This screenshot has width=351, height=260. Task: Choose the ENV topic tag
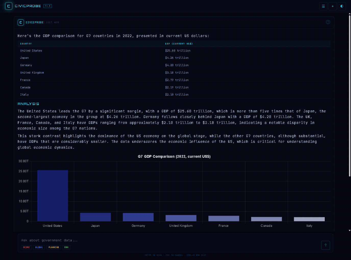click(x=66, y=247)
